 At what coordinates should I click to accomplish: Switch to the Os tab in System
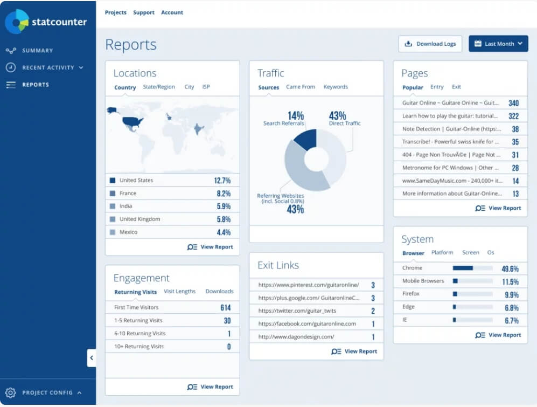(x=491, y=253)
